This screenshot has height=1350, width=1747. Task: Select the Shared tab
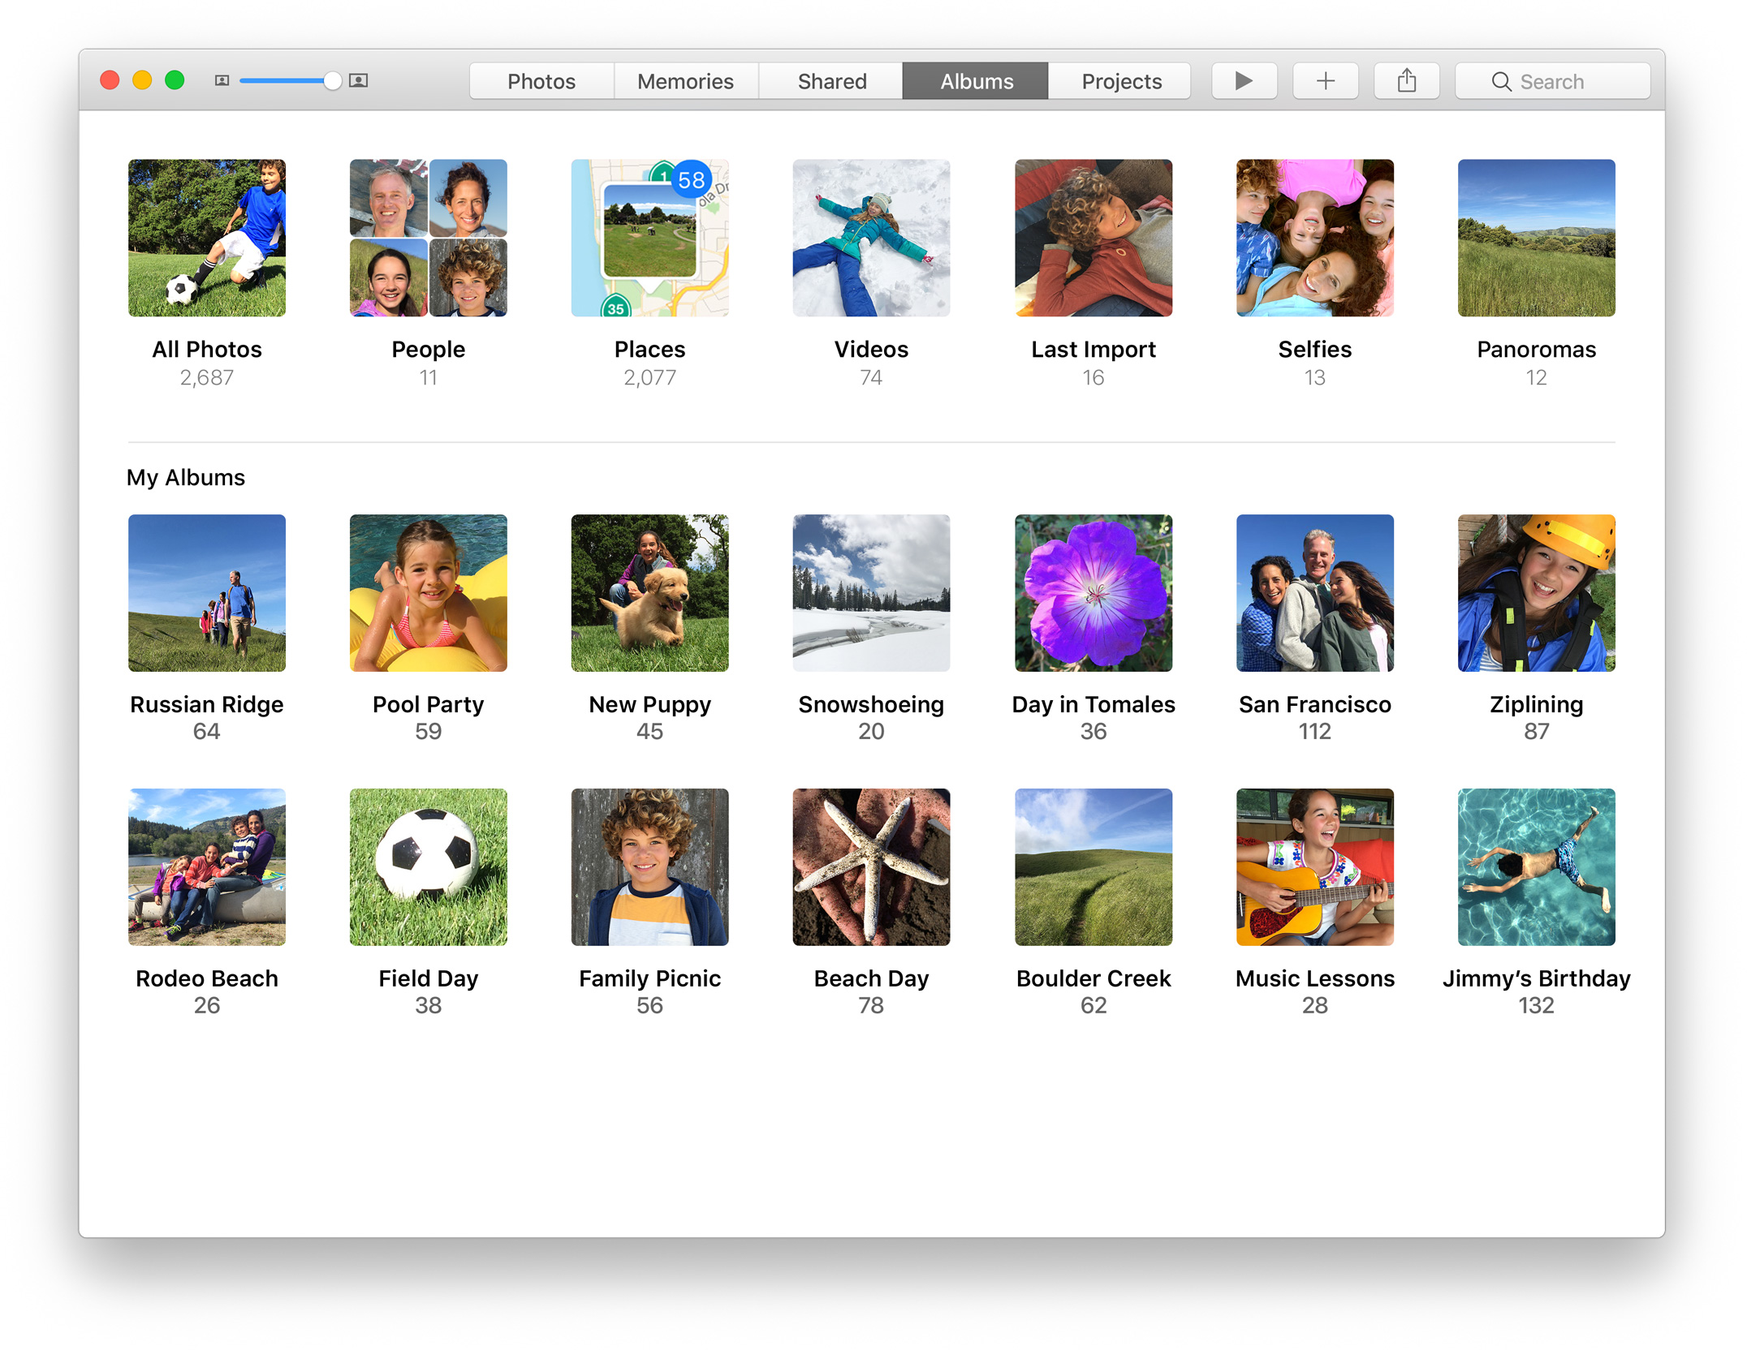[x=831, y=81]
